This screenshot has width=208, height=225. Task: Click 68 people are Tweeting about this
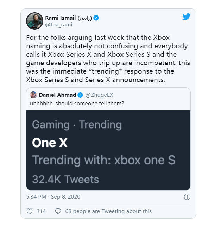108,211
